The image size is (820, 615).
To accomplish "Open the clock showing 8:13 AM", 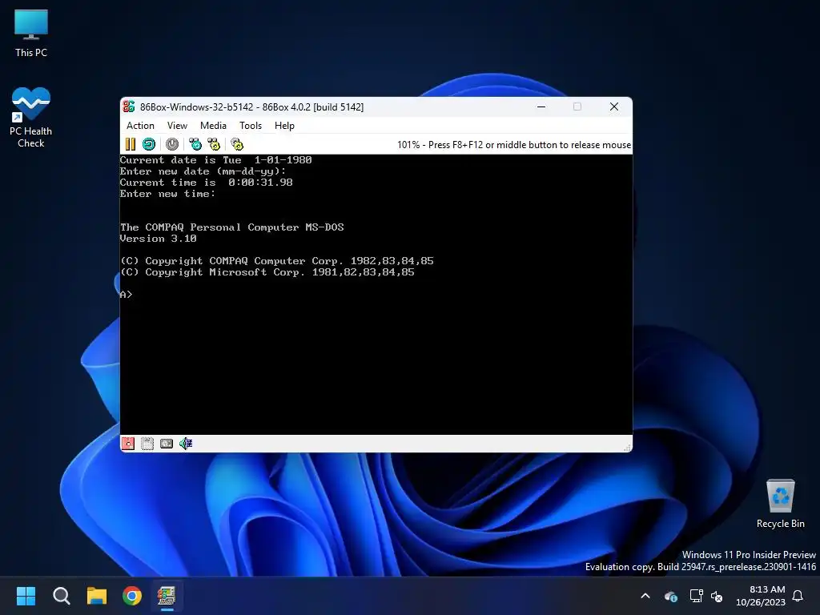I will click(761, 596).
